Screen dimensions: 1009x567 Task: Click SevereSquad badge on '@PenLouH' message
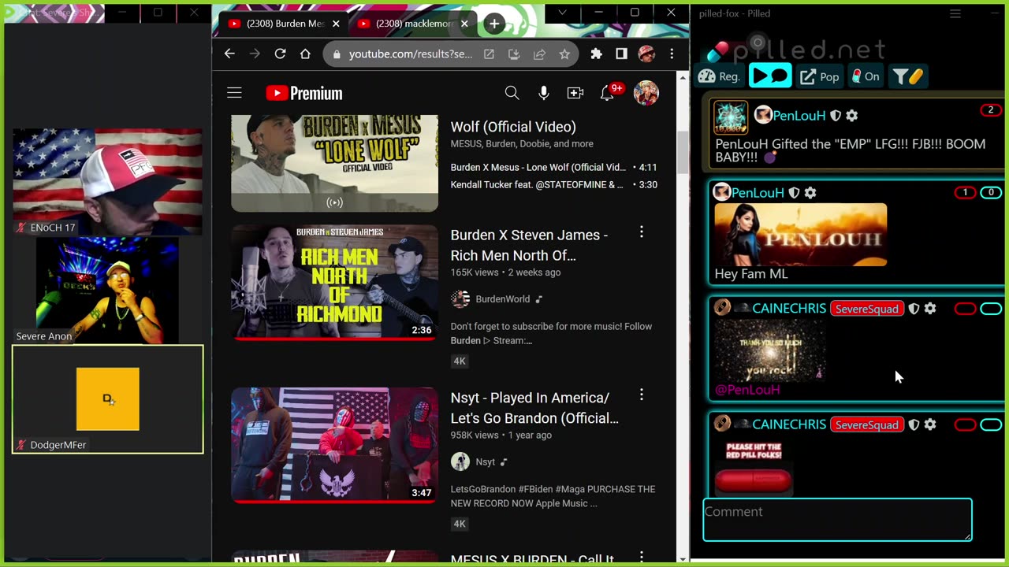[866, 309]
